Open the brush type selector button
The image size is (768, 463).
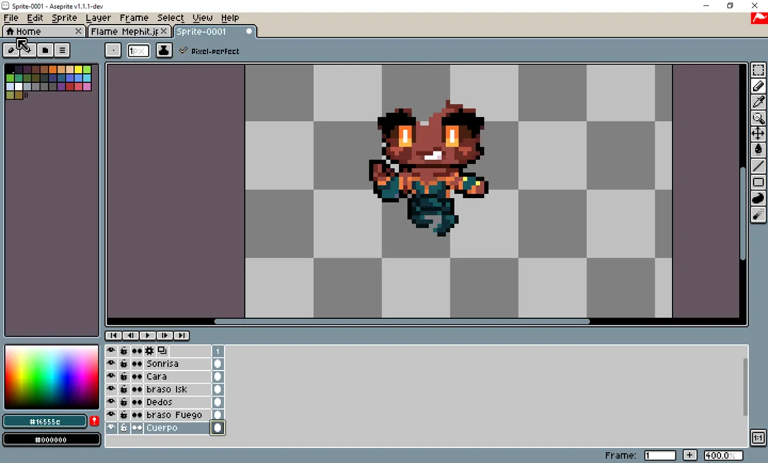(113, 50)
